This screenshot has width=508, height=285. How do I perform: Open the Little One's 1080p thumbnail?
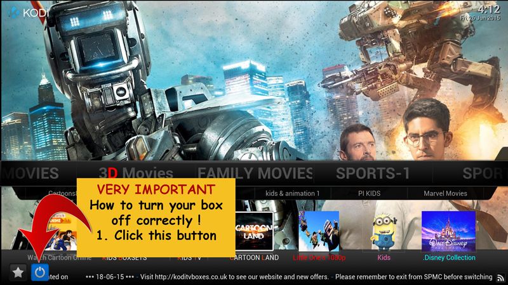coord(319,231)
